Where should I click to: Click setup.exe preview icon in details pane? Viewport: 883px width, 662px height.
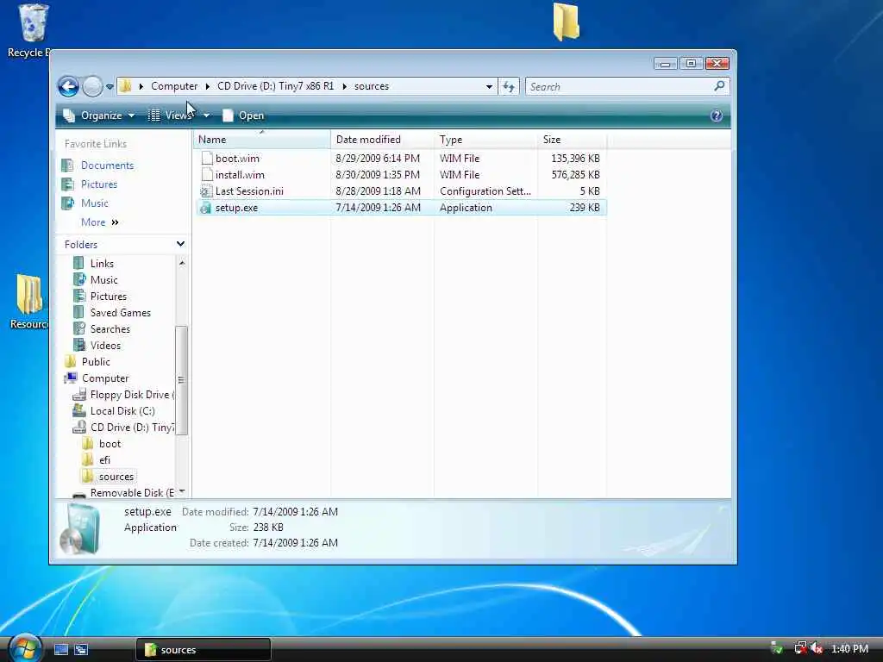coord(79,528)
